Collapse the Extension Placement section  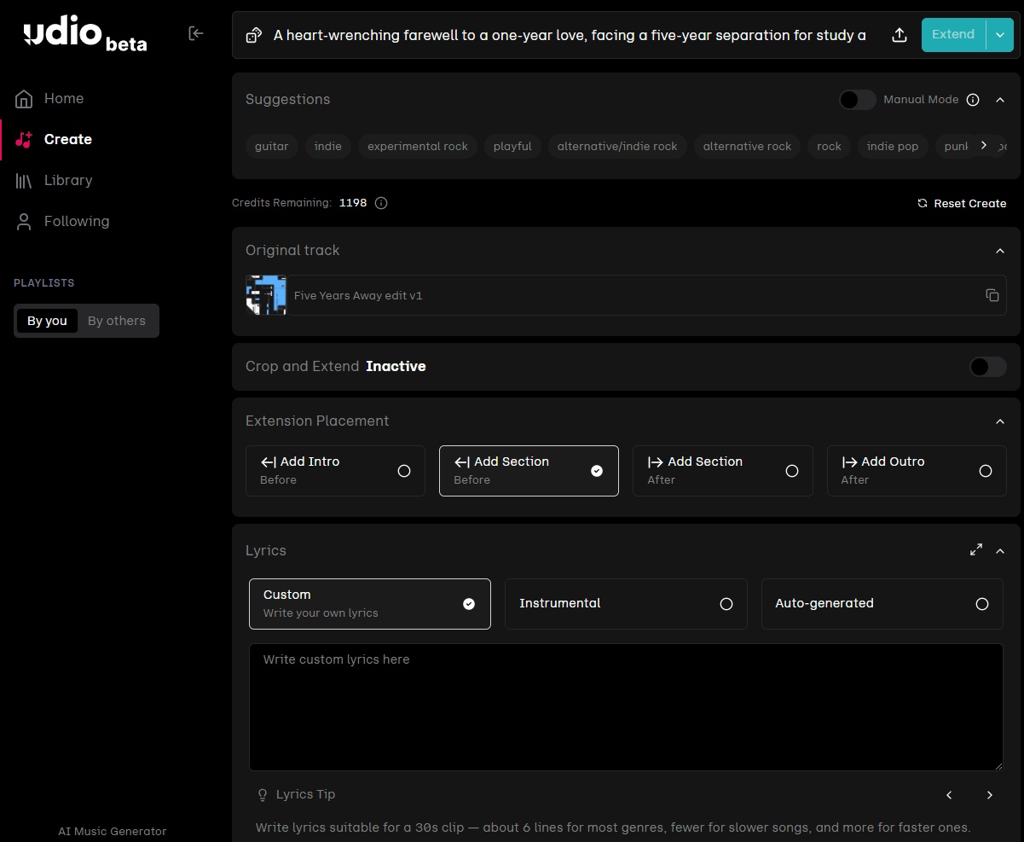(1000, 421)
